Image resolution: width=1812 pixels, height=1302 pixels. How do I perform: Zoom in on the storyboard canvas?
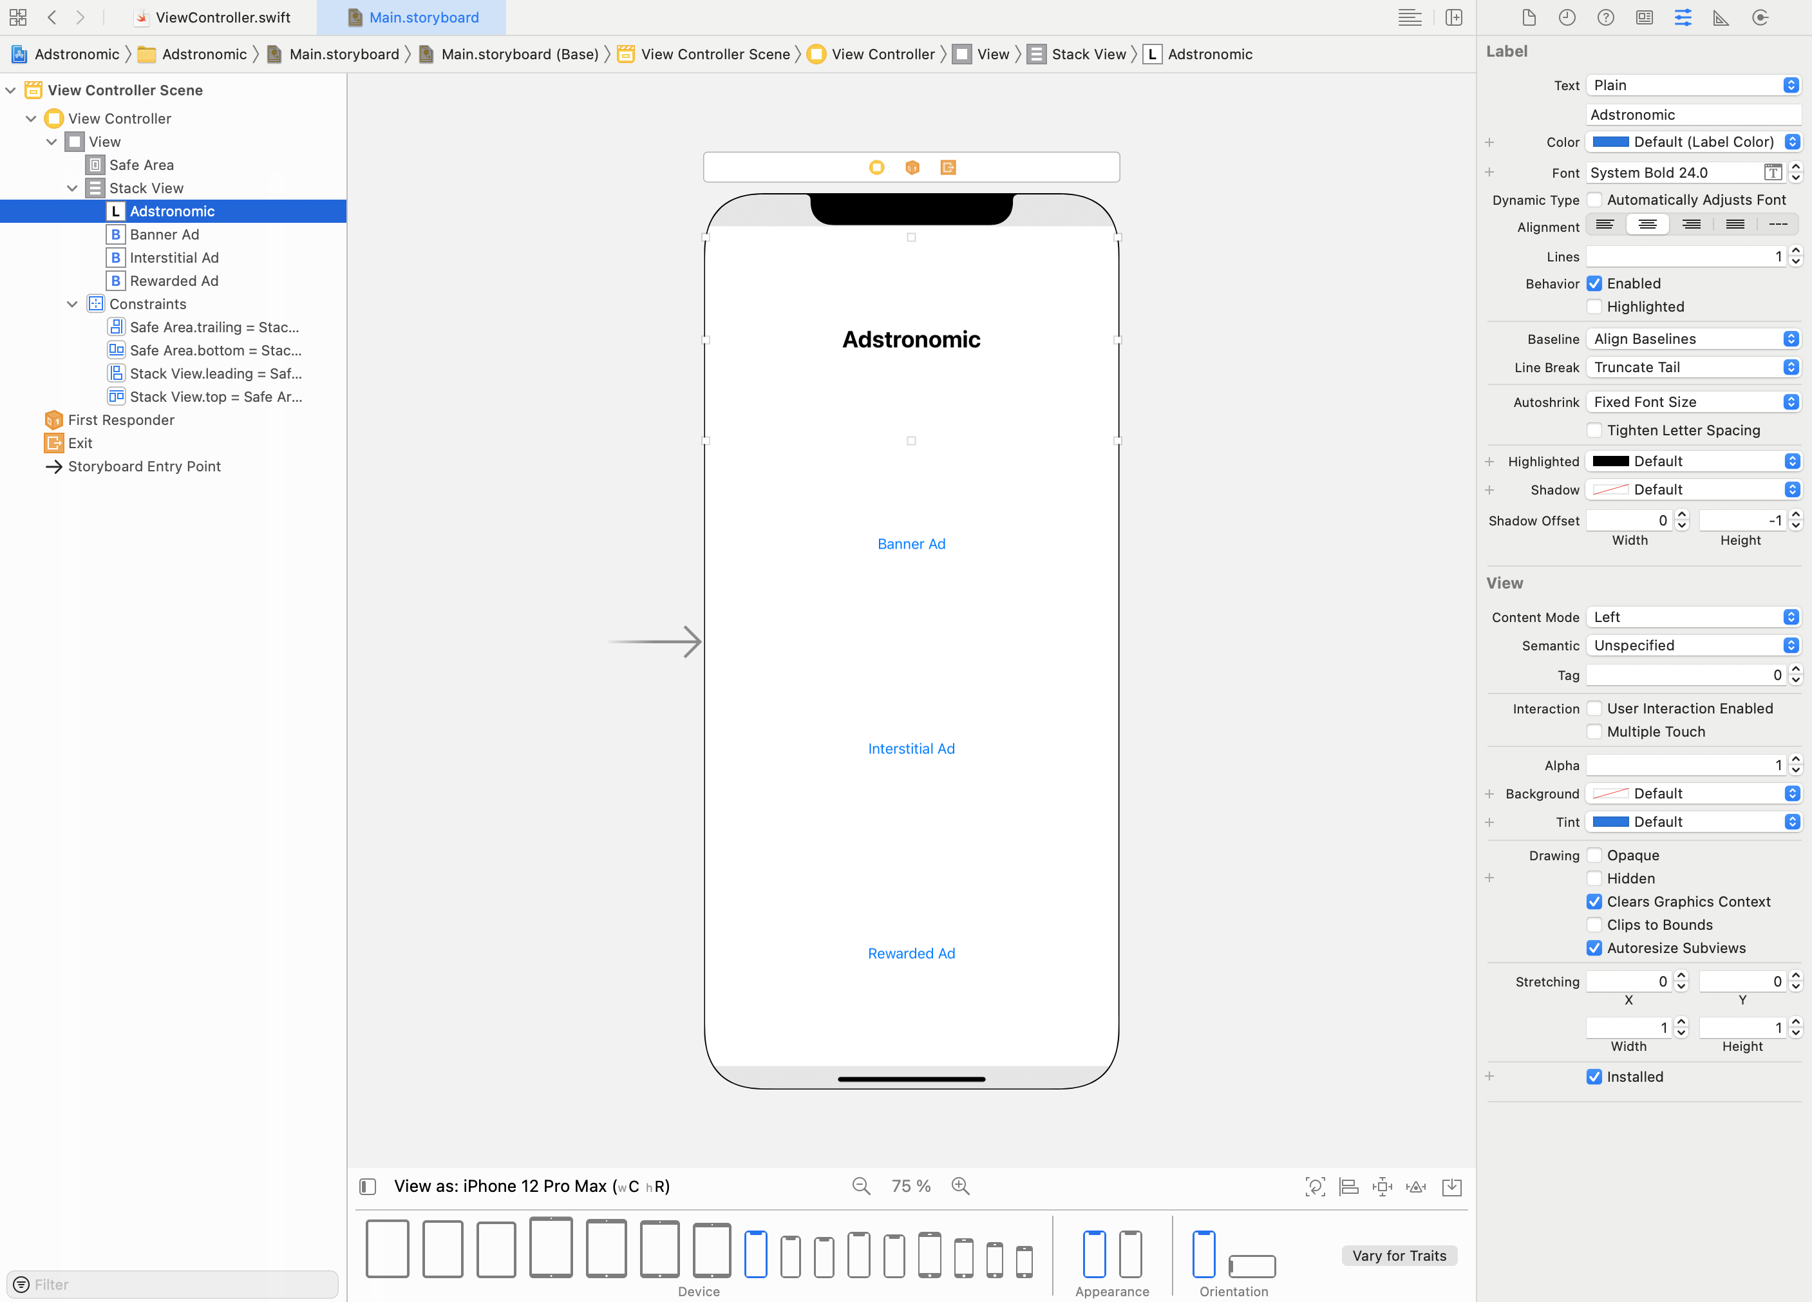pos(960,1186)
